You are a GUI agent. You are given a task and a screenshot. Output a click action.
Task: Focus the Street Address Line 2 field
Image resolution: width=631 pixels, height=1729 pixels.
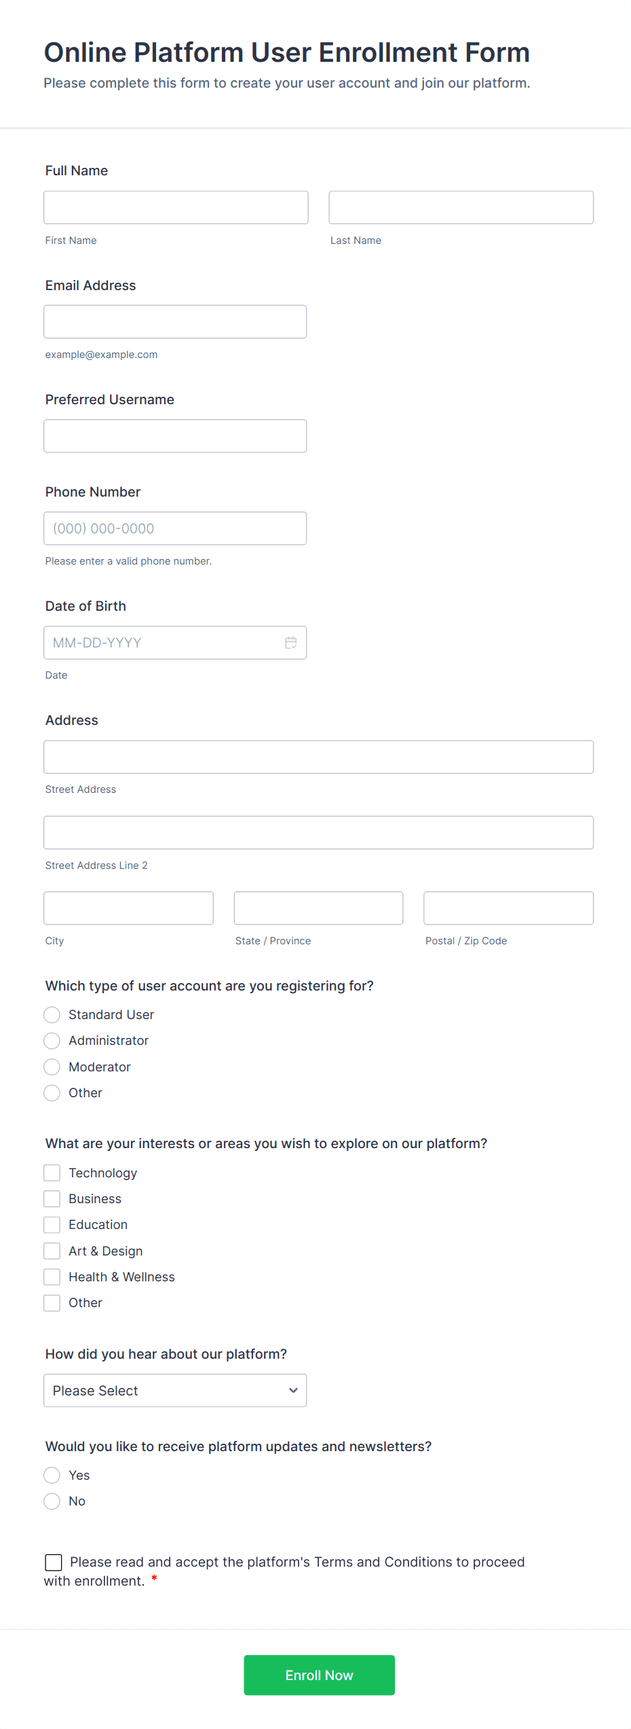pos(318,832)
